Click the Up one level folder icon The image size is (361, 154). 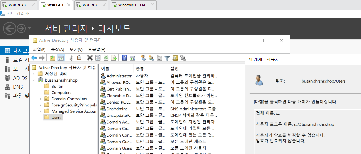click(53, 58)
